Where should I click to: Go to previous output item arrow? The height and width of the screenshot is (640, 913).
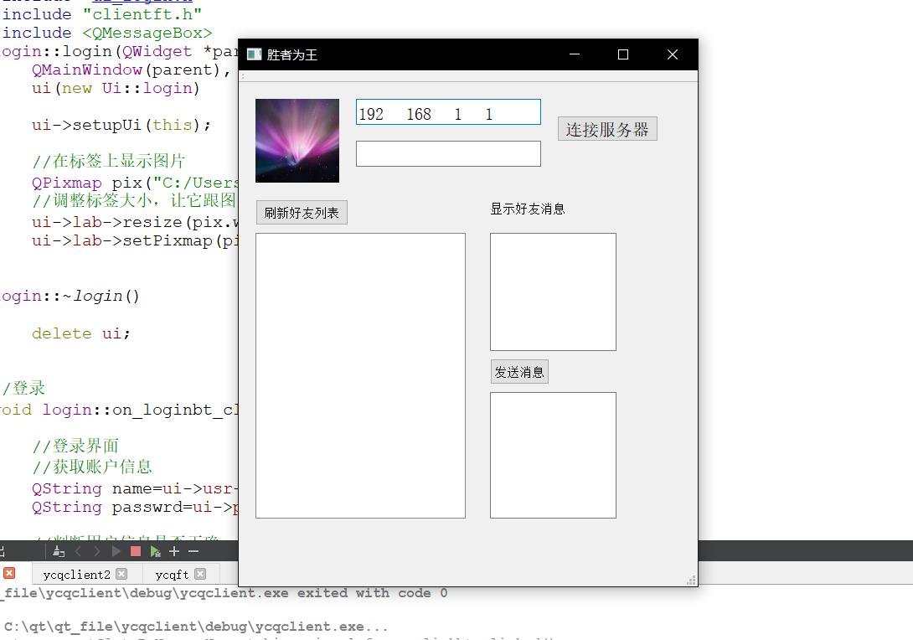(x=78, y=551)
